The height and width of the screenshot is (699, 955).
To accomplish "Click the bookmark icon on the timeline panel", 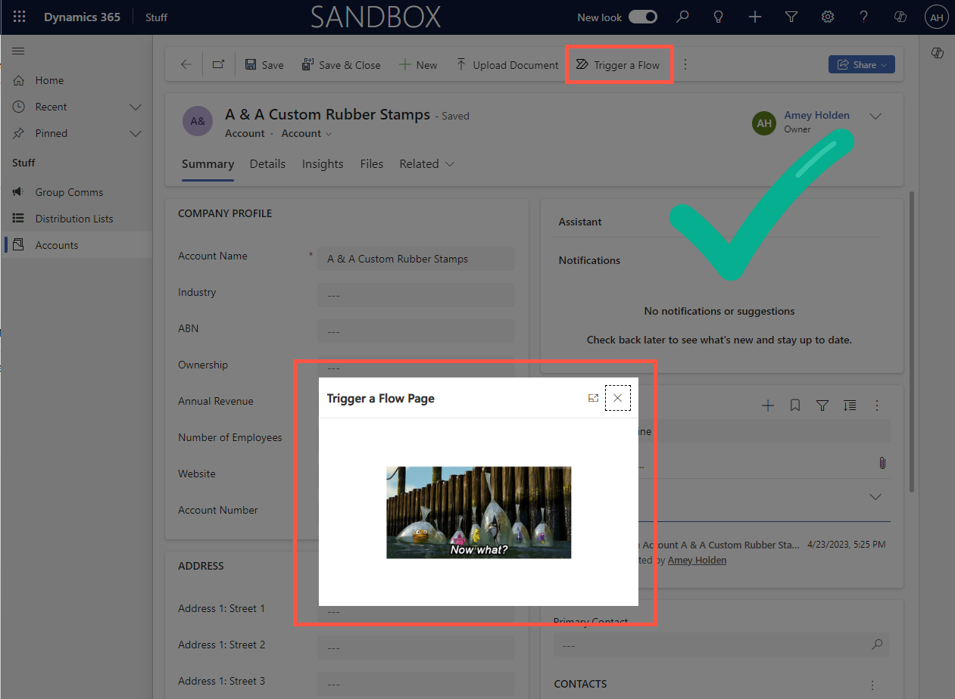I will (x=794, y=405).
